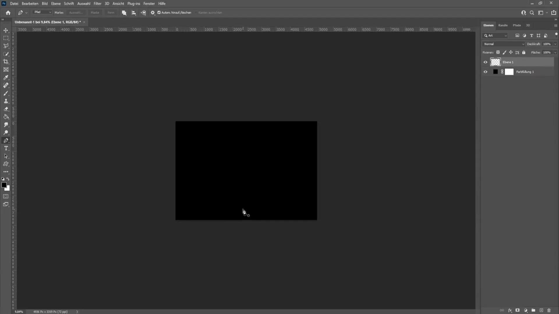Viewport: 559px width, 314px height.
Task: Select the Polygonal Lasso tool
Action: coord(6,46)
